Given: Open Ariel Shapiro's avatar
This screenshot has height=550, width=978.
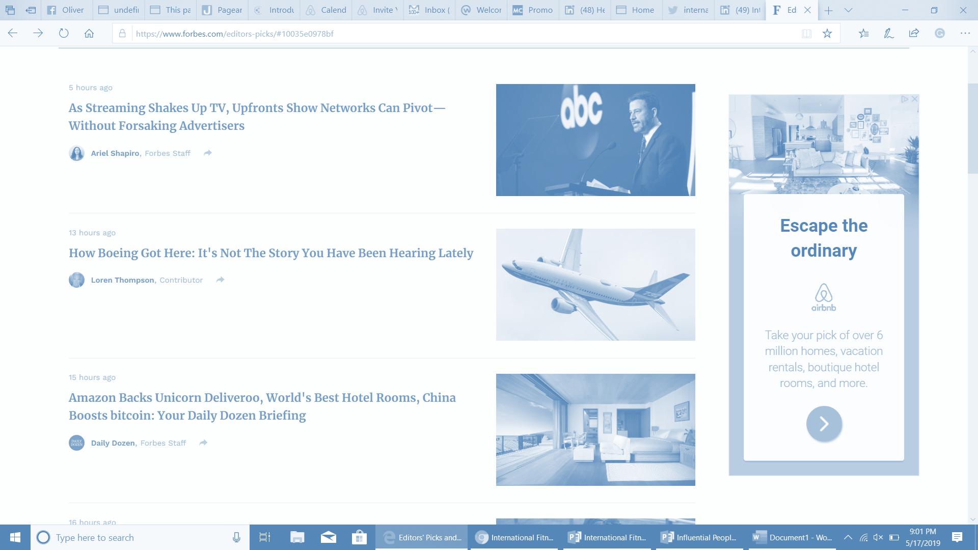Looking at the screenshot, I should 76,153.
